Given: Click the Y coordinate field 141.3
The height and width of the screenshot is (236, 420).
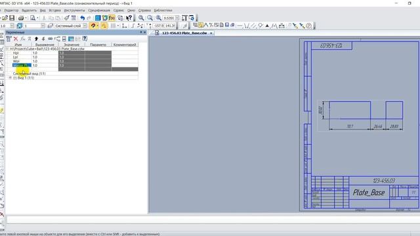Looking at the screenshot, I should pyautogui.click(x=170, y=26).
